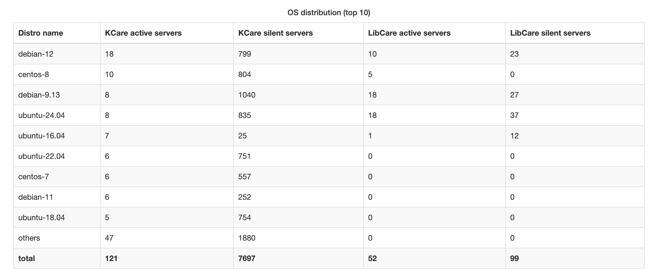The image size is (659, 279).
Task: Click LibCare active value 18 in ubuntu-24.04 row
Action: click(372, 115)
